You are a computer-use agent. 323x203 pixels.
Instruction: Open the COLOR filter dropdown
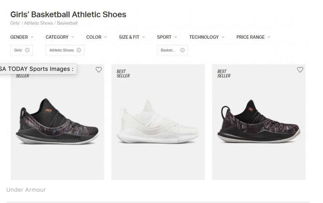96,37
